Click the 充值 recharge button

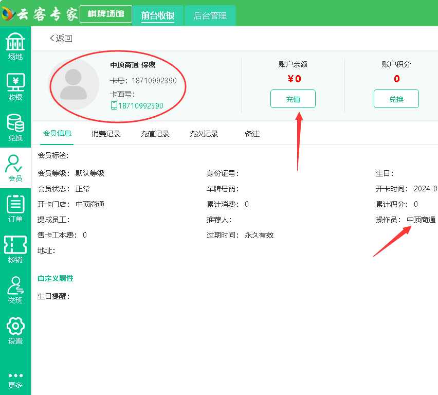tap(293, 99)
